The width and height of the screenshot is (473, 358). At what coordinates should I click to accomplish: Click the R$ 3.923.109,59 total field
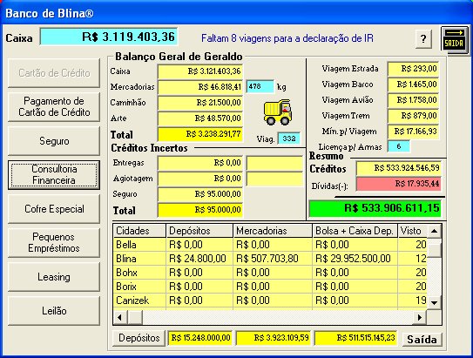274,338
